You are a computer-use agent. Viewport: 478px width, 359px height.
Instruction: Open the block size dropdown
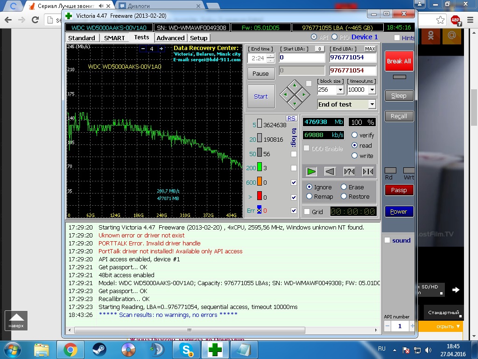tap(340, 90)
